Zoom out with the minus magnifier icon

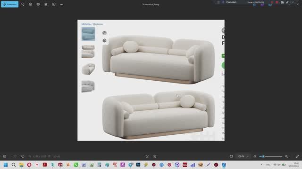click(x=255, y=156)
